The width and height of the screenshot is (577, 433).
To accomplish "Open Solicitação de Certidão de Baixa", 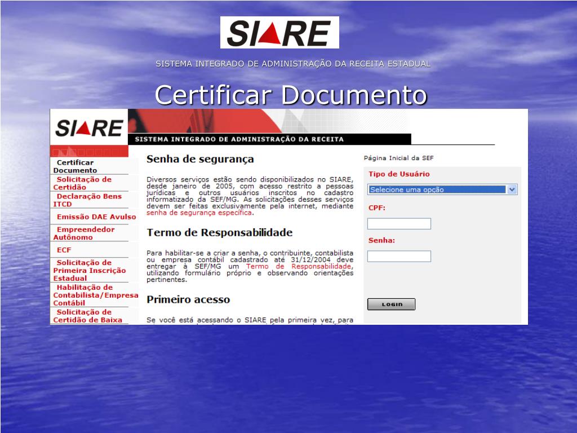I will (x=87, y=316).
